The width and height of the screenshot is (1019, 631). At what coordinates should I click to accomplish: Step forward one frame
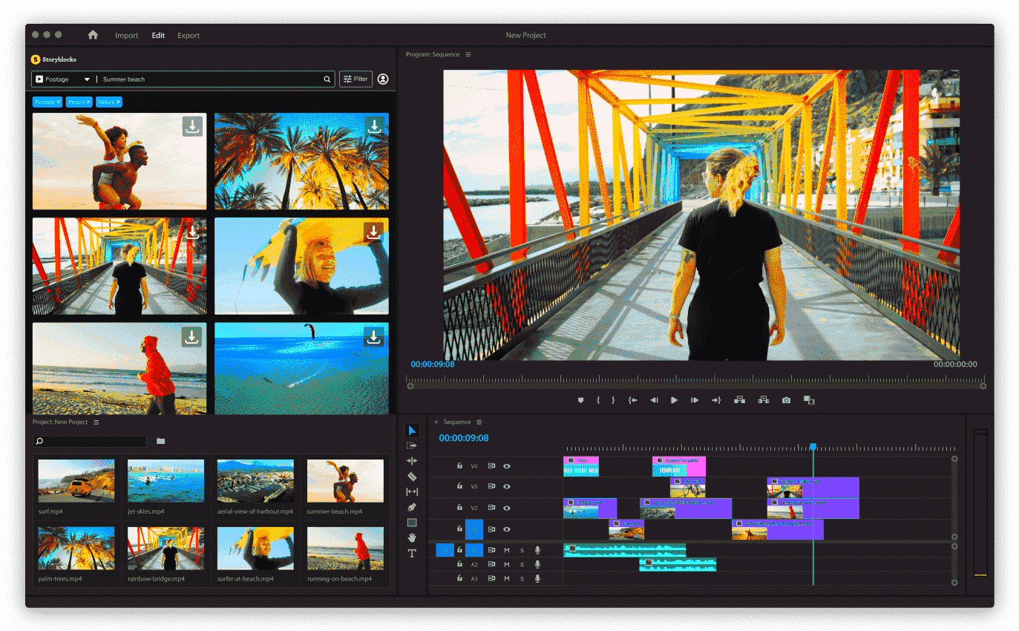coord(695,400)
